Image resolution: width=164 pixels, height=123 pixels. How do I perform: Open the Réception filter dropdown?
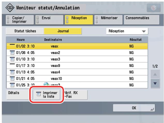(x=127, y=31)
